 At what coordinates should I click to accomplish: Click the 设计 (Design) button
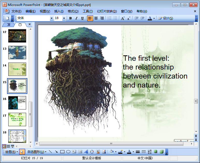(166, 18)
